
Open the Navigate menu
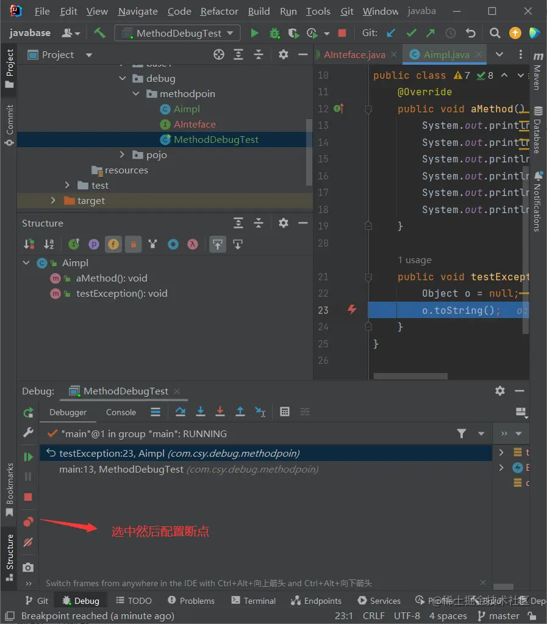click(138, 11)
